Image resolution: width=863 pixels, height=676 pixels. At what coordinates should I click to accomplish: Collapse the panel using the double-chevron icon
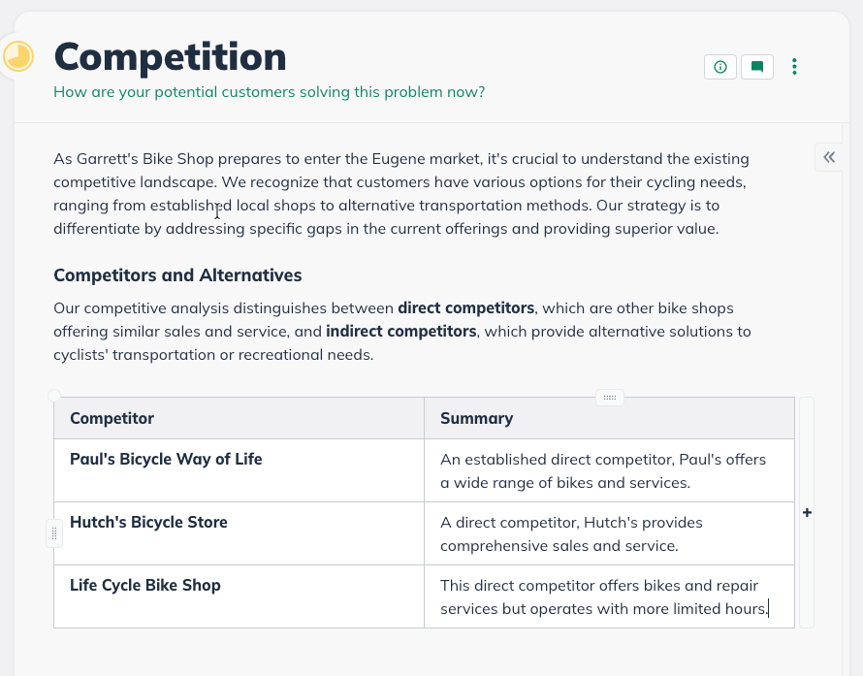click(x=828, y=156)
